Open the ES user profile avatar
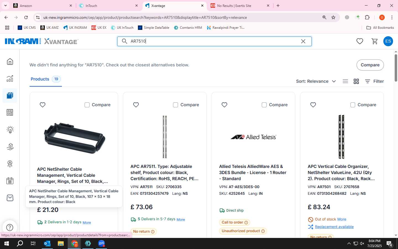This screenshot has height=249, width=398. click(x=388, y=41)
